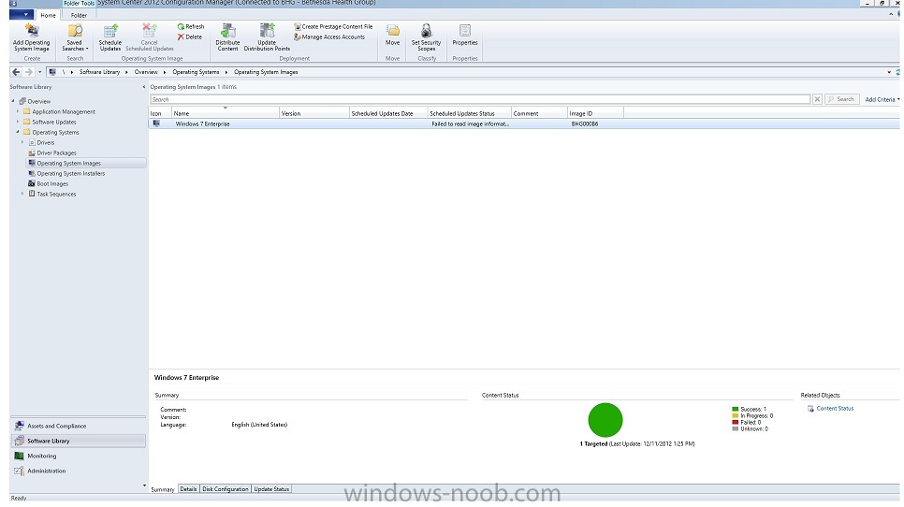Image resolution: width=904 pixels, height=507 pixels.
Task: Switch to the Summary tab
Action: point(163,489)
